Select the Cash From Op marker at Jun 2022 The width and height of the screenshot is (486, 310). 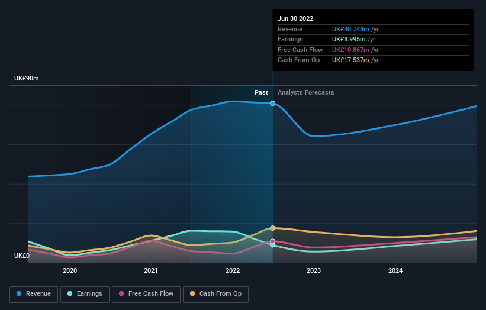272,228
